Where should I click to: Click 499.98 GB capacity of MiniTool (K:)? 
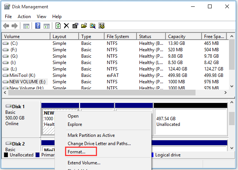point(177,75)
